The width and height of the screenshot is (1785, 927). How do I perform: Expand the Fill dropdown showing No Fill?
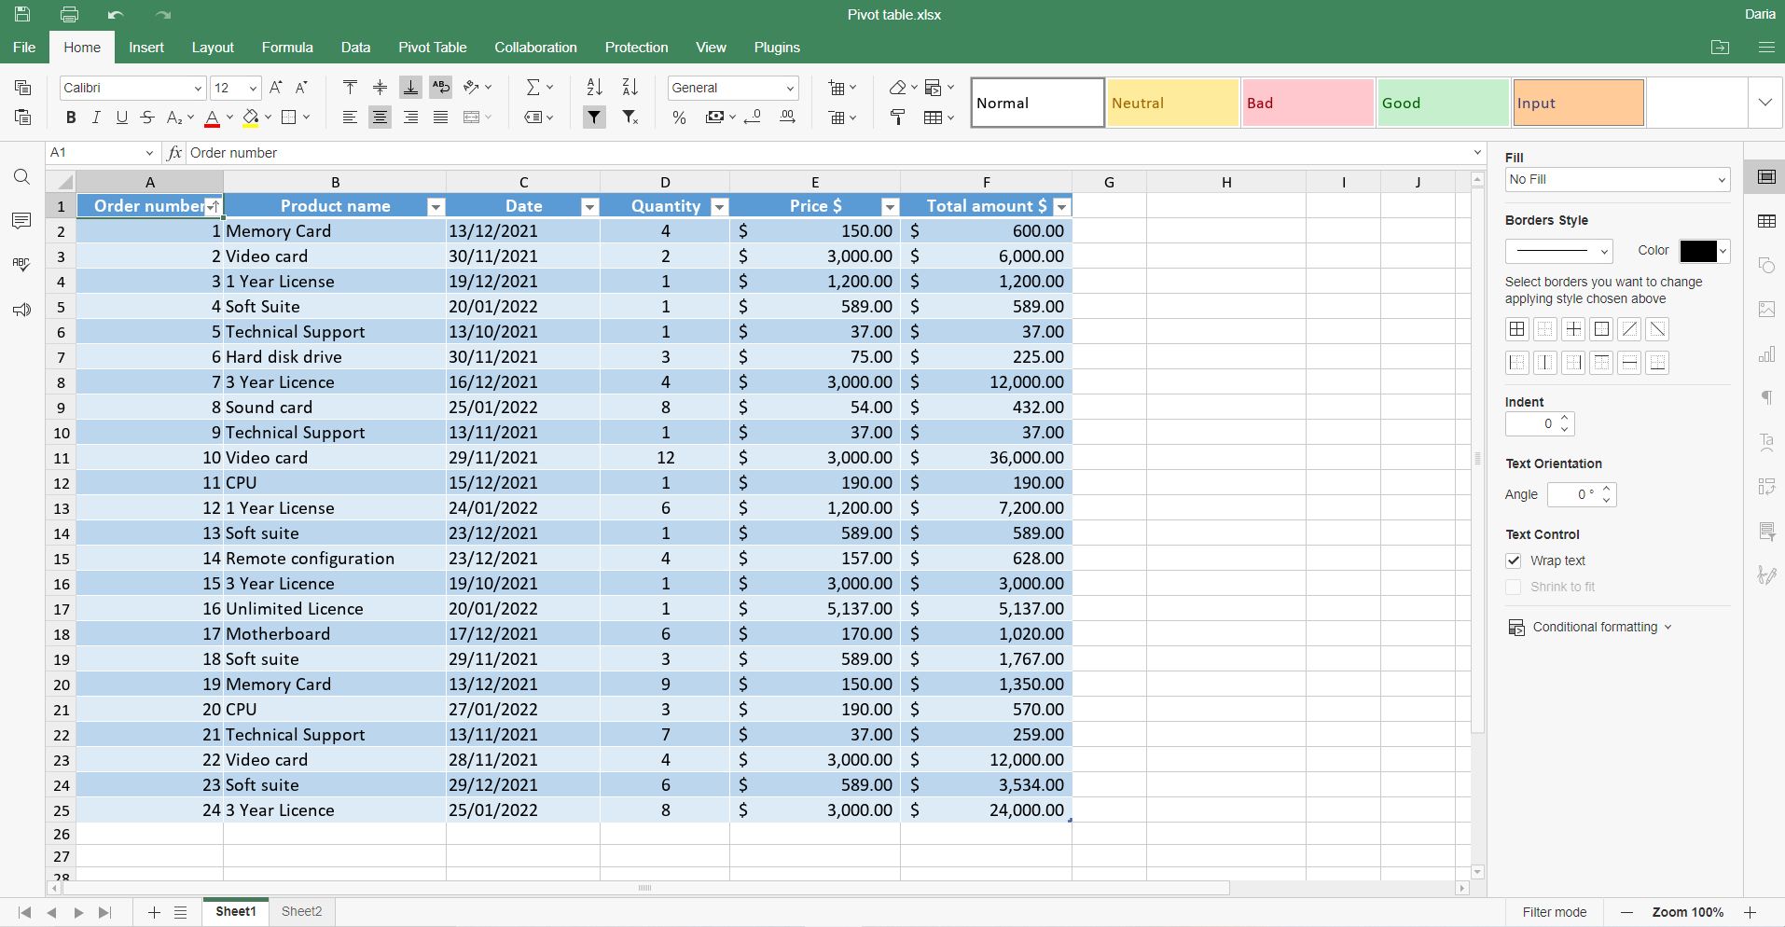(x=1617, y=180)
